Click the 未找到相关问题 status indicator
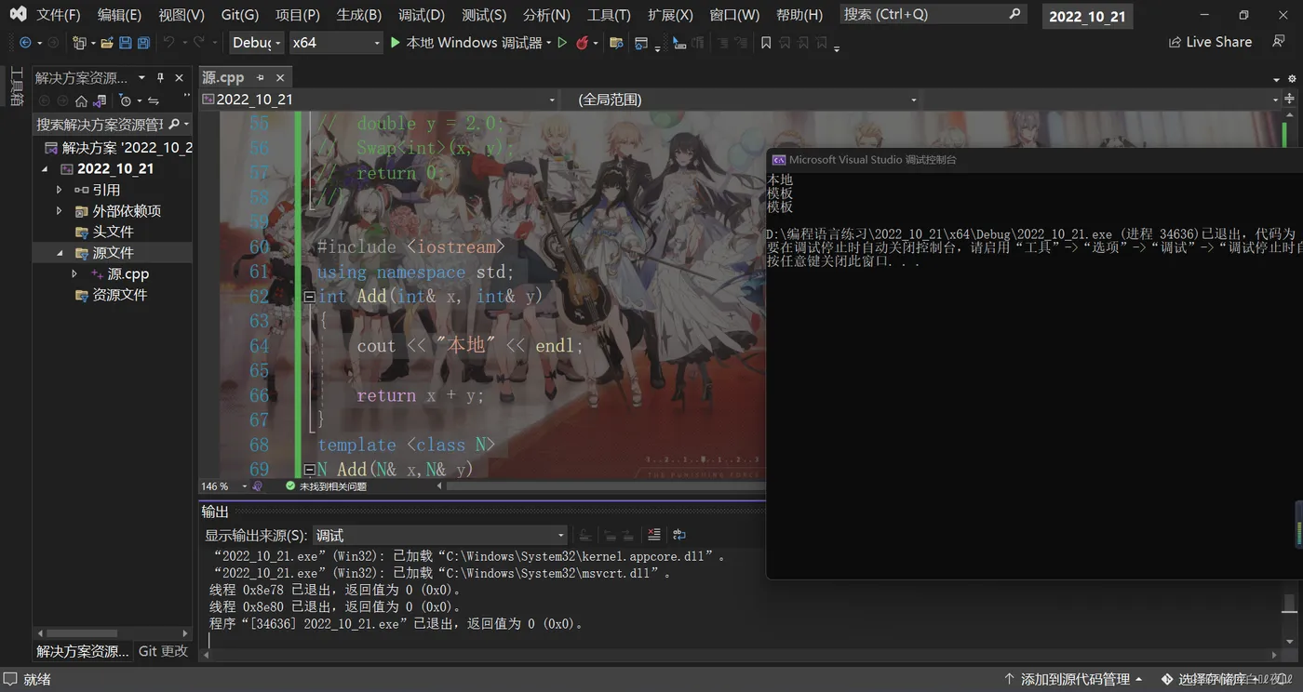1303x692 pixels. point(326,486)
